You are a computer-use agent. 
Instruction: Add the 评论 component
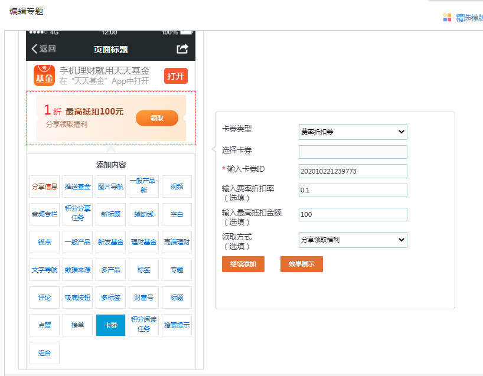tap(45, 297)
